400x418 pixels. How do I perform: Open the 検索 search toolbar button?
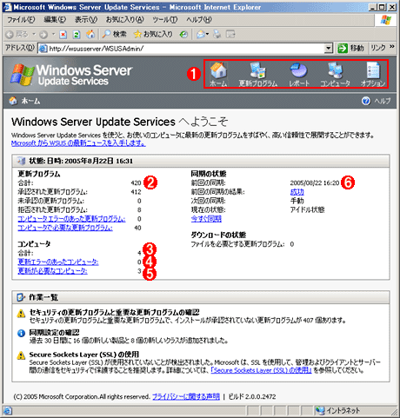coord(114,34)
